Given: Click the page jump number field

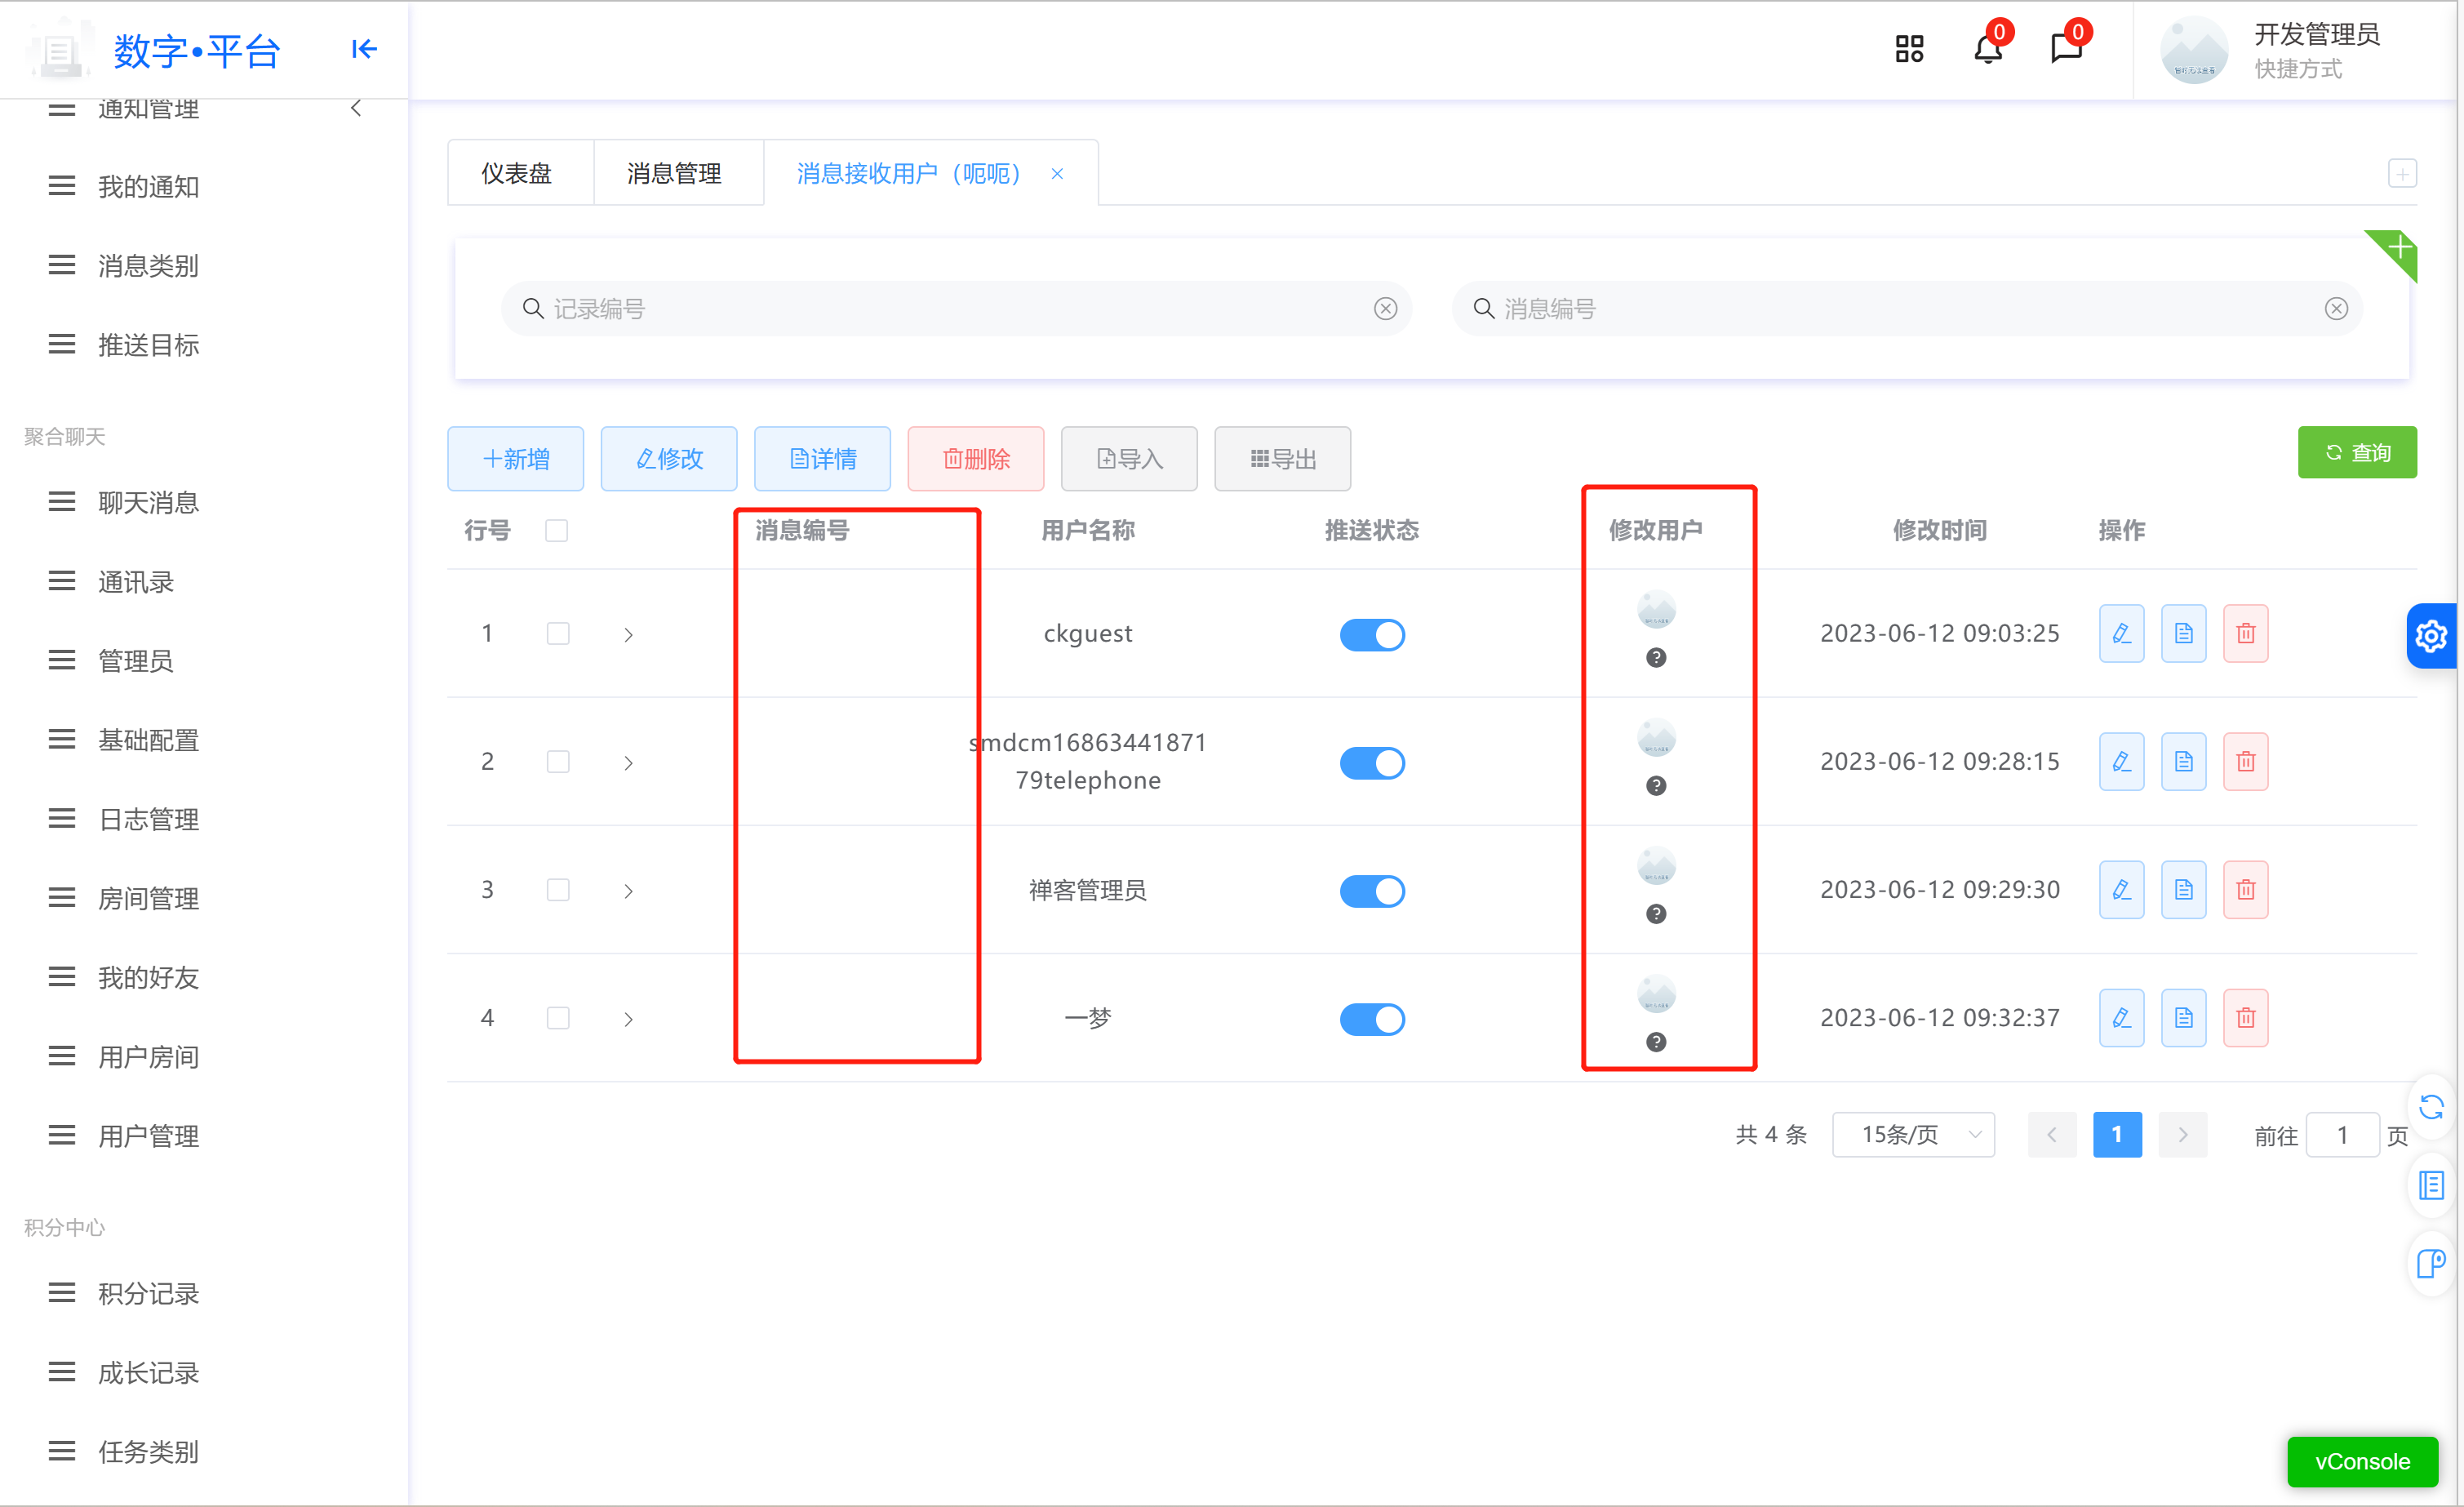Looking at the screenshot, I should [x=2342, y=1134].
